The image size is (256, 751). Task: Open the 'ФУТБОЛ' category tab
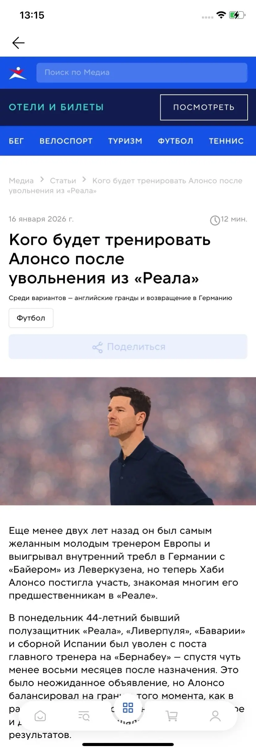(x=176, y=141)
